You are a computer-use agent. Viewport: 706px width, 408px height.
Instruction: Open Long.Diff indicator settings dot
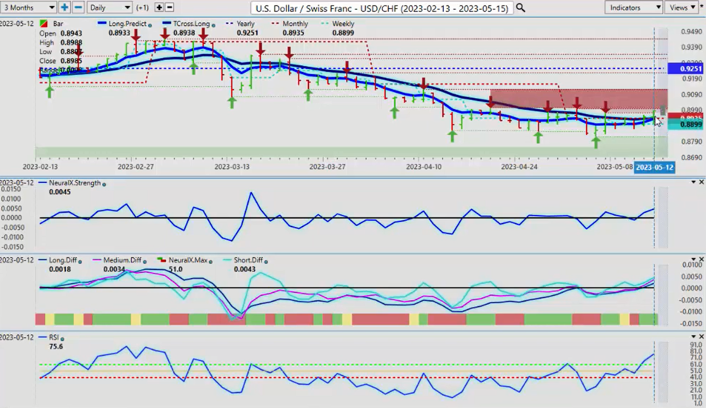[81, 261]
